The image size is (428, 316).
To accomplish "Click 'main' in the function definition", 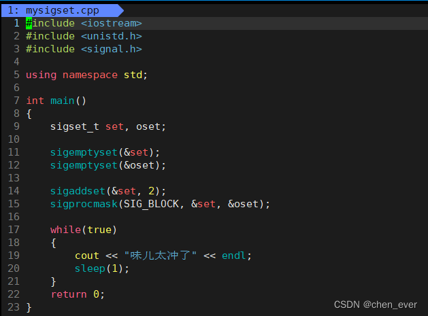I will pos(63,101).
